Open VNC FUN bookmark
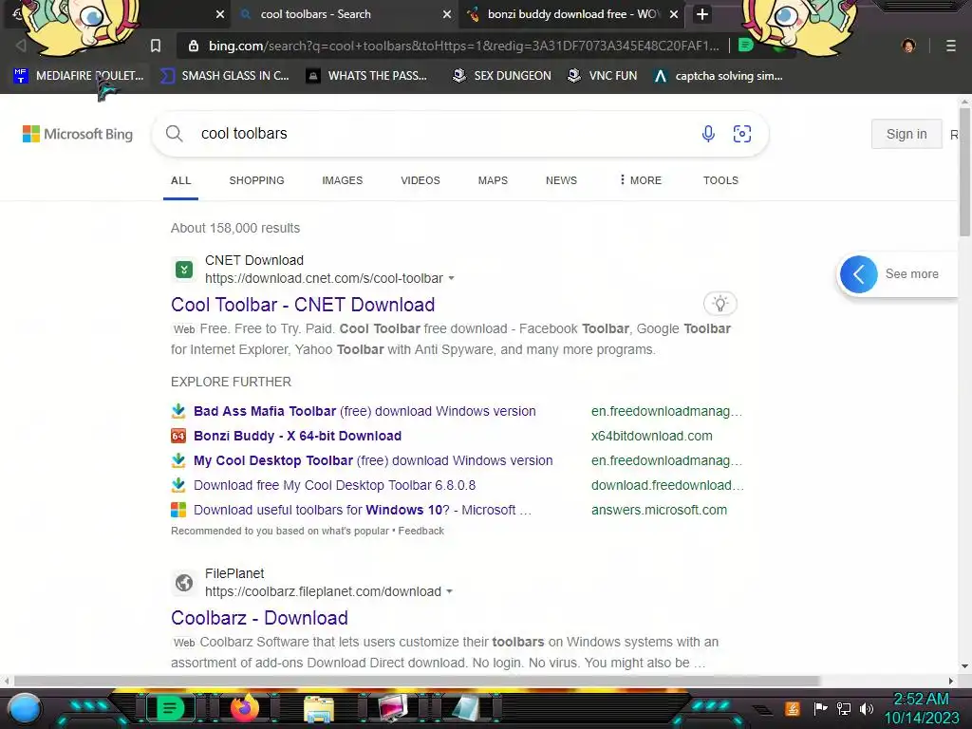This screenshot has width=972, height=729. (x=603, y=76)
